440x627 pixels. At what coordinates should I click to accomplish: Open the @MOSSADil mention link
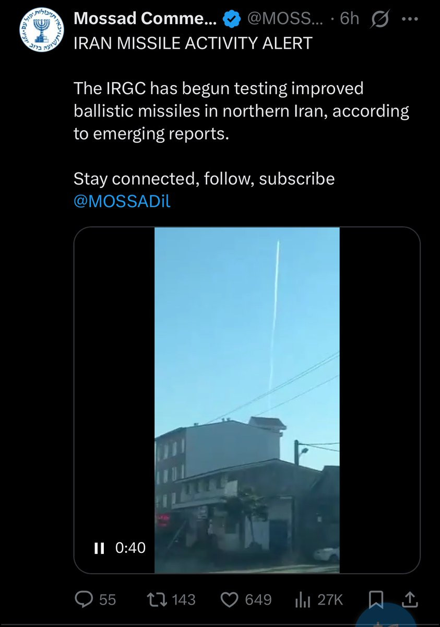click(x=122, y=201)
